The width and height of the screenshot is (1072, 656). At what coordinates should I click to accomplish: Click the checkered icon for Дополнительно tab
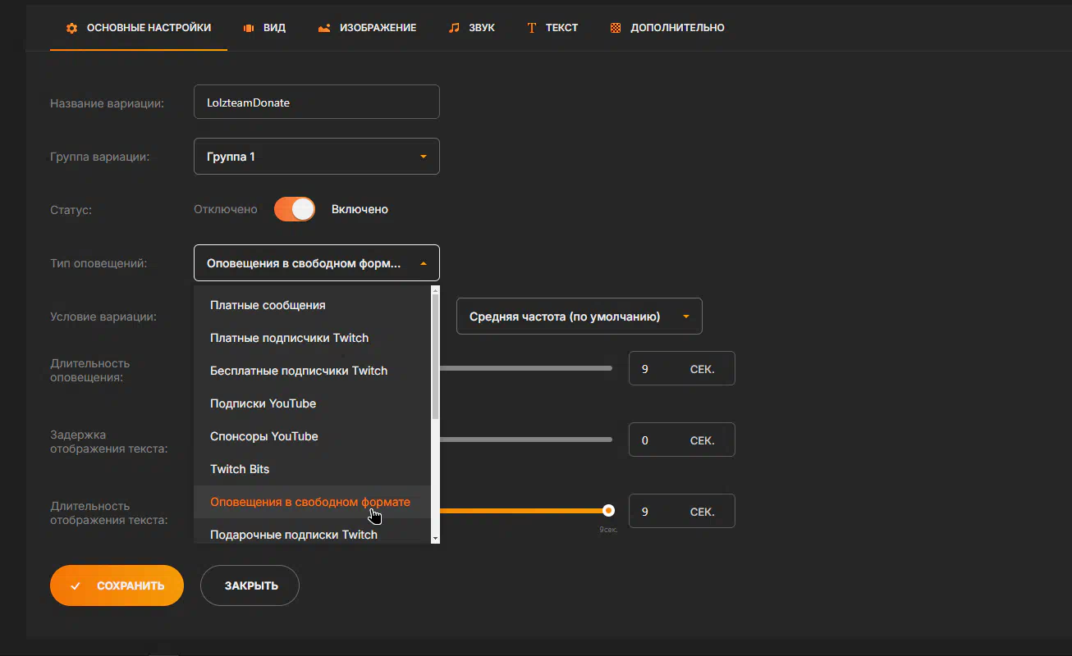pyautogui.click(x=616, y=28)
